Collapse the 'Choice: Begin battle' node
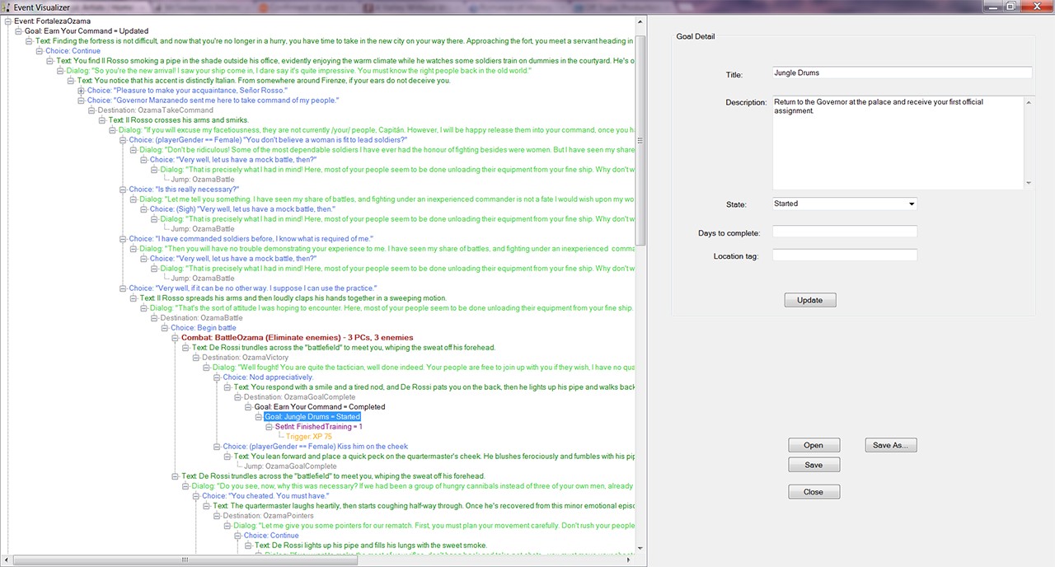 point(164,328)
